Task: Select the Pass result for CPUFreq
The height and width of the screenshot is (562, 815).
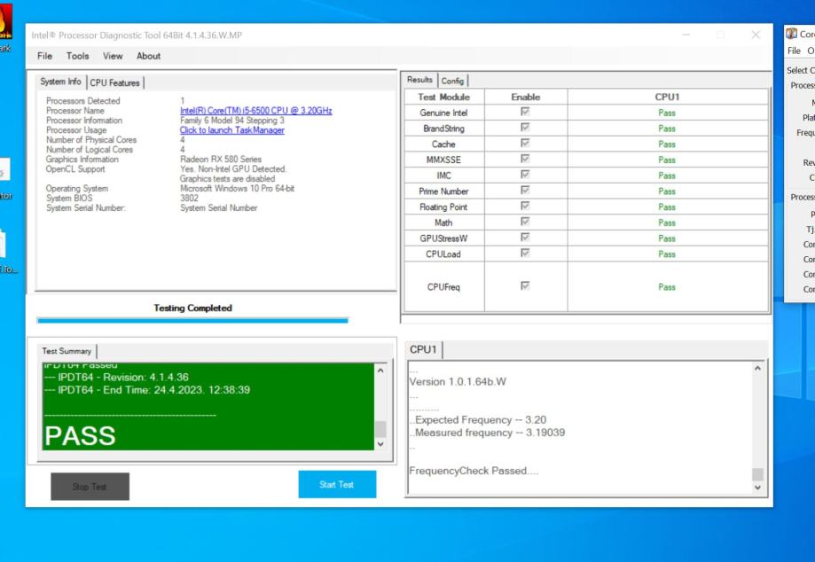Action: [x=667, y=286]
